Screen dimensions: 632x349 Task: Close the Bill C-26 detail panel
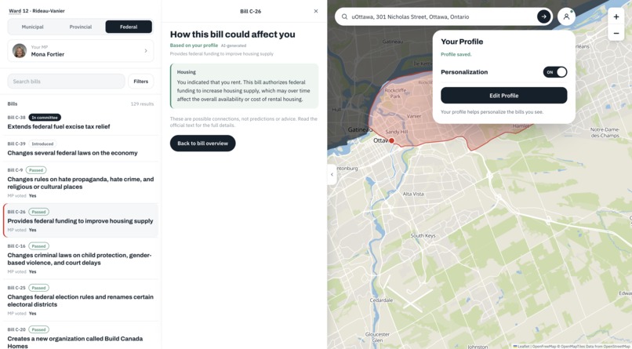click(x=315, y=11)
